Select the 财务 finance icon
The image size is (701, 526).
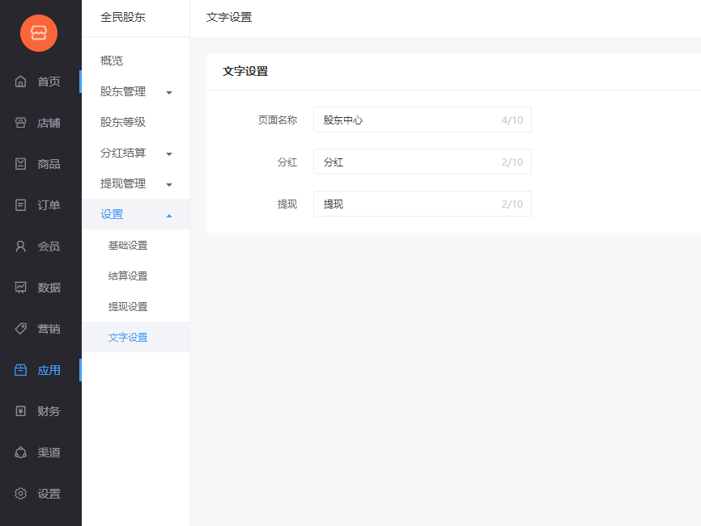20,411
